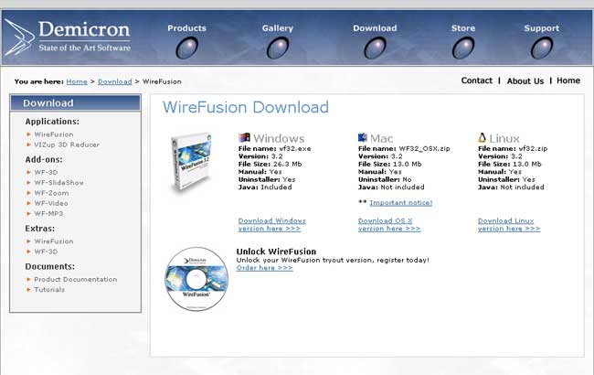Click the orb under Products navigation
The image size is (594, 375).
[186, 48]
